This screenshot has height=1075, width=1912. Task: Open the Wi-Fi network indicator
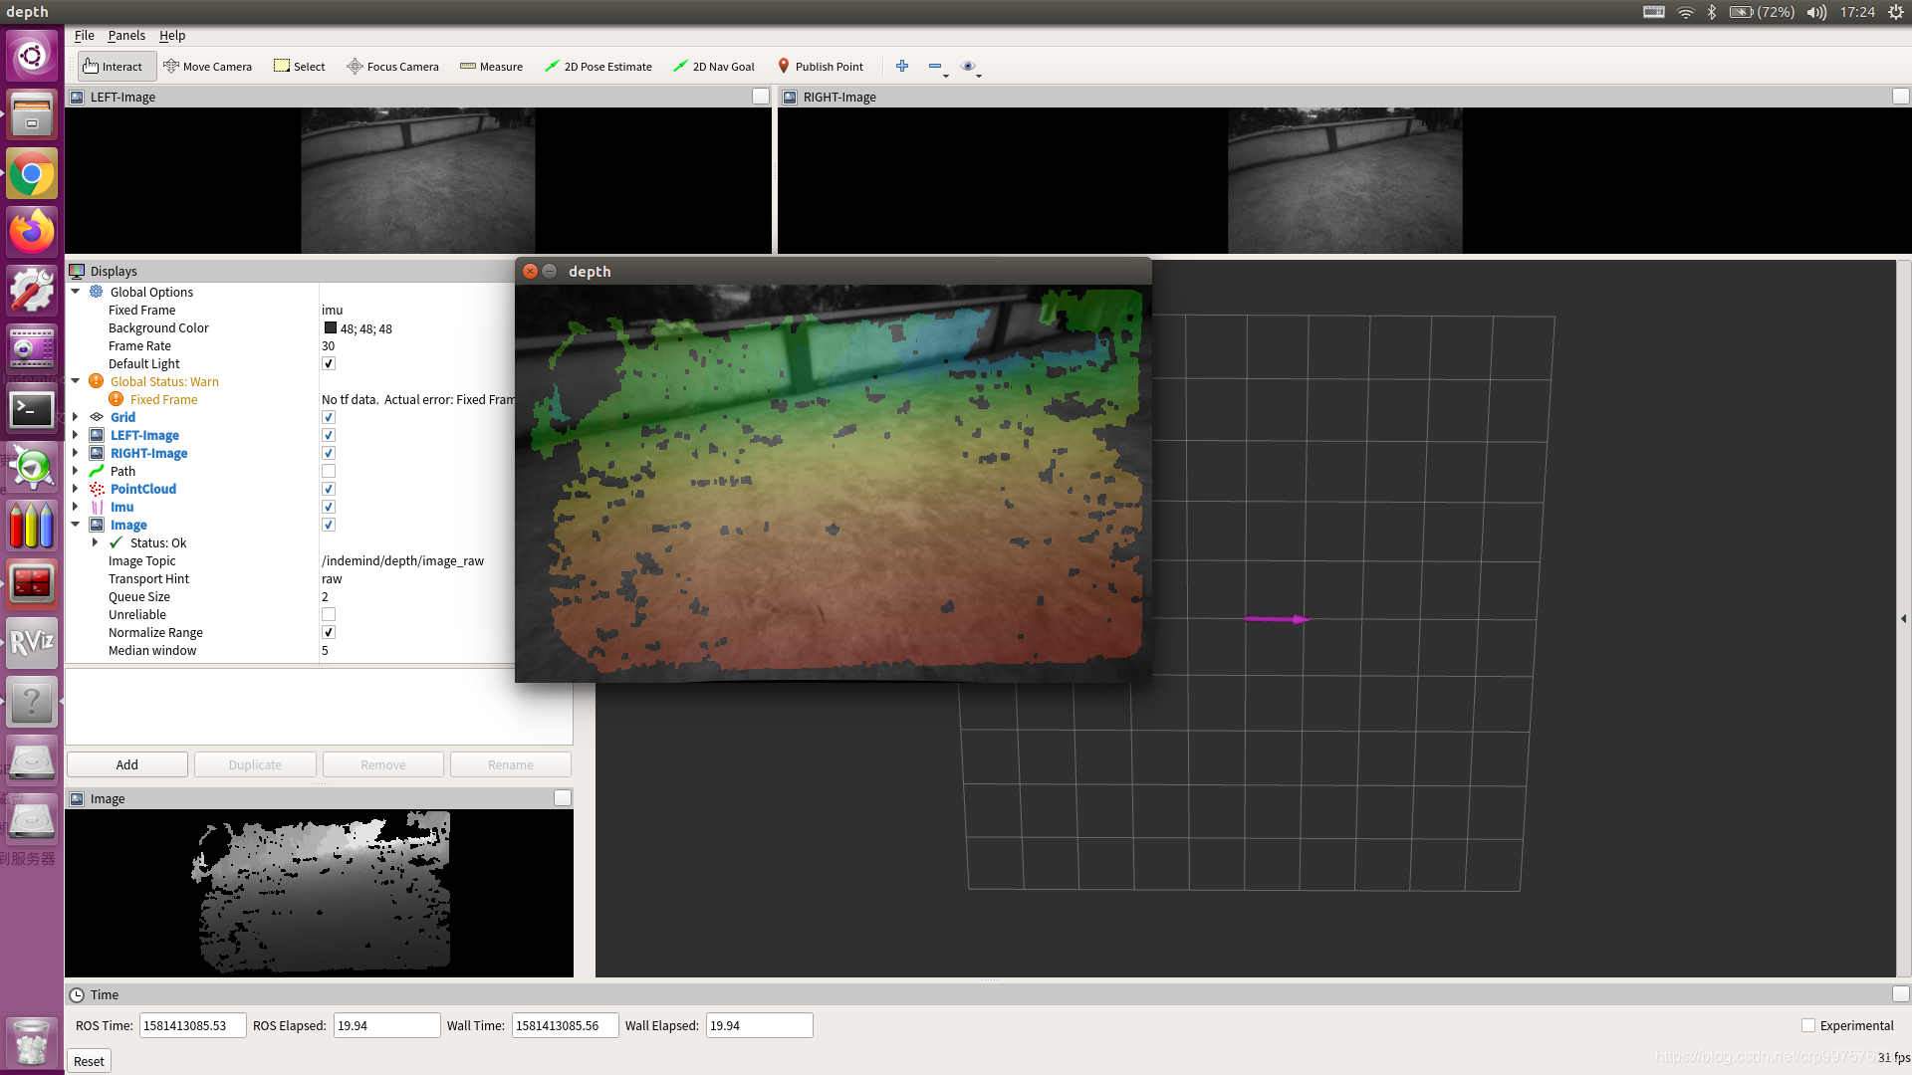point(1685,12)
